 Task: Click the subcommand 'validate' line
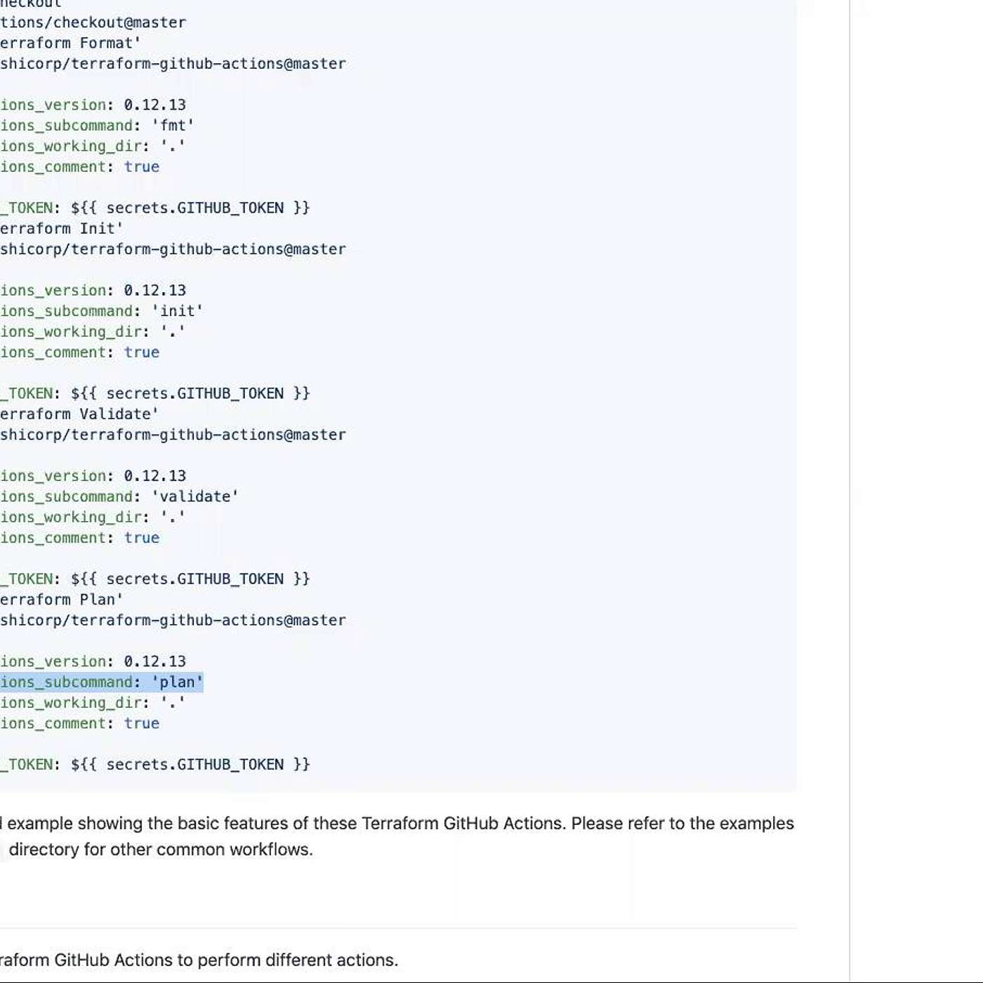click(119, 496)
